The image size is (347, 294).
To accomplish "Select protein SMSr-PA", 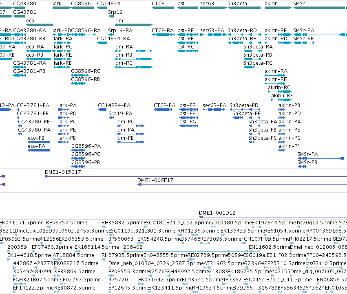I will tap(307, 154).
